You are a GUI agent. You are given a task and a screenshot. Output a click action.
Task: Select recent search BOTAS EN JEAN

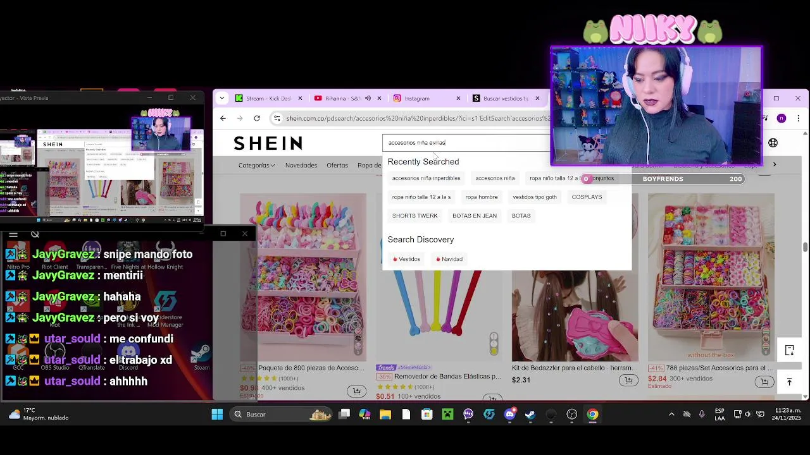pos(475,216)
